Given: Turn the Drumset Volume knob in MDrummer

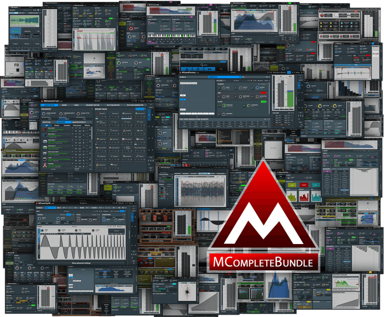Looking at the screenshot, I should [x=43, y=113].
